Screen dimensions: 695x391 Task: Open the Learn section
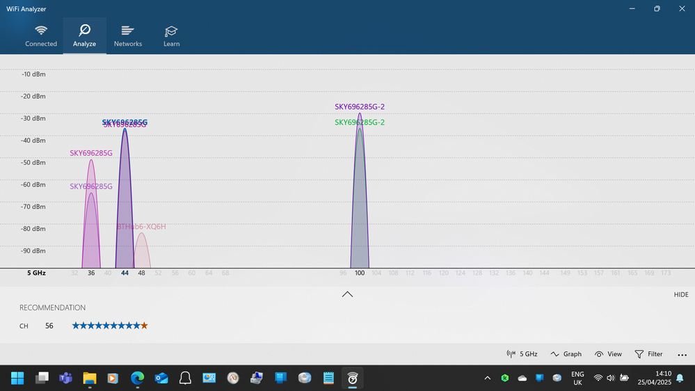click(171, 36)
